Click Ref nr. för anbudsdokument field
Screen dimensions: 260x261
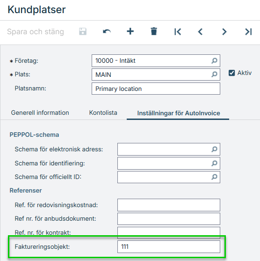(169, 219)
